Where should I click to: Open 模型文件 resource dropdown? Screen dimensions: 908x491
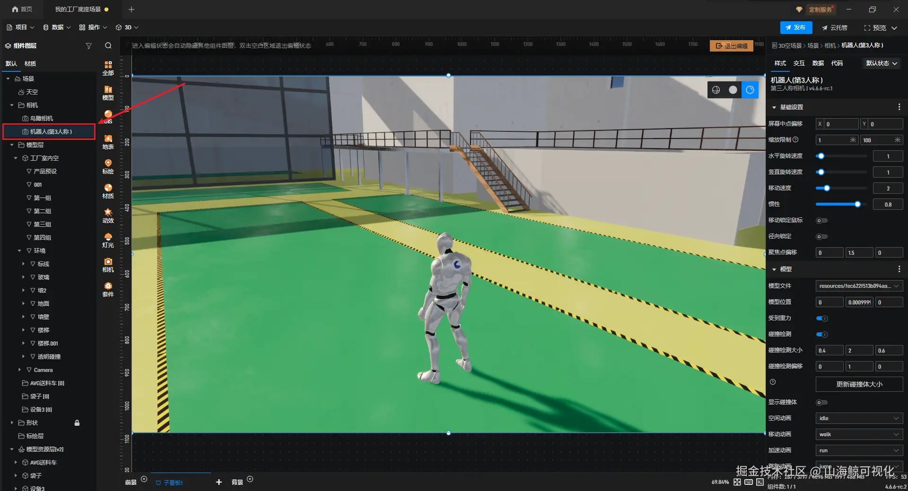859,286
